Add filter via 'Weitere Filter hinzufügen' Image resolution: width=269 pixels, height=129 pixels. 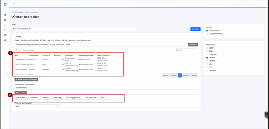point(26,79)
